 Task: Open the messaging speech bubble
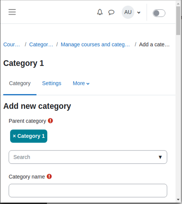click(x=111, y=12)
